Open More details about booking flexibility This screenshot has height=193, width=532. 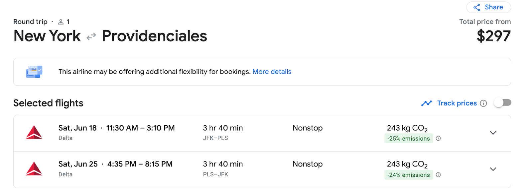[x=272, y=72]
